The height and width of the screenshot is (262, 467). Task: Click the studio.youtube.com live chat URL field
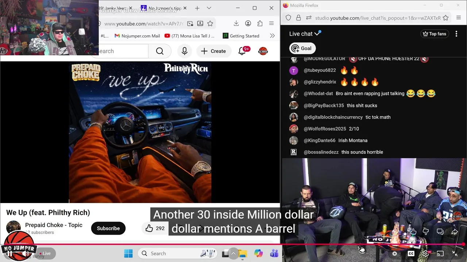point(378,18)
